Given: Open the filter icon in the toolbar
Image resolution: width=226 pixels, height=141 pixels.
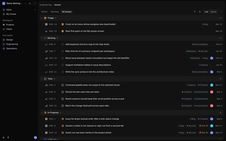Looking at the screenshot, I should tap(195, 12).
